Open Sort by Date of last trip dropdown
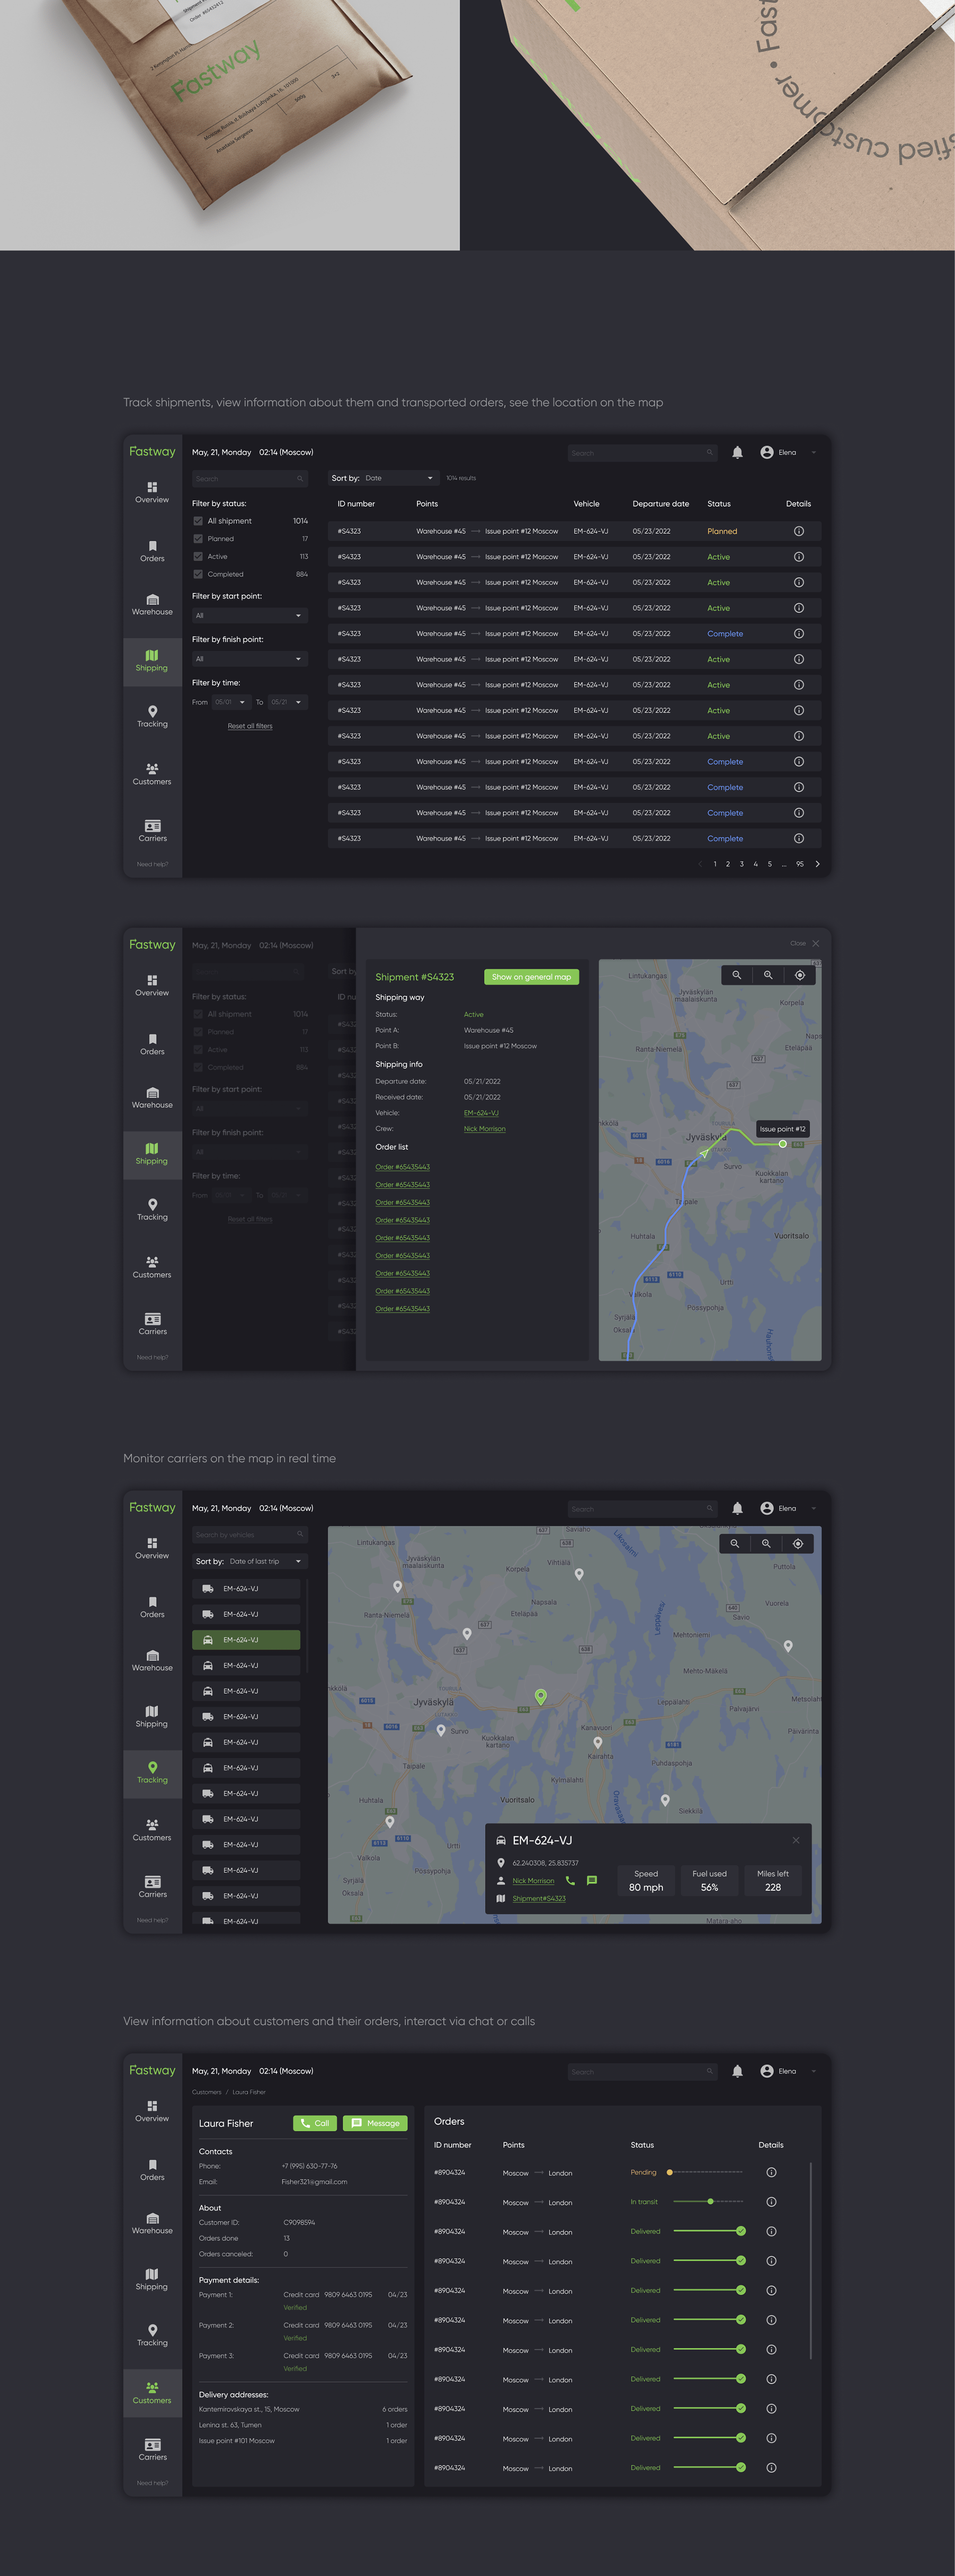This screenshot has width=955, height=2576. click(250, 1561)
